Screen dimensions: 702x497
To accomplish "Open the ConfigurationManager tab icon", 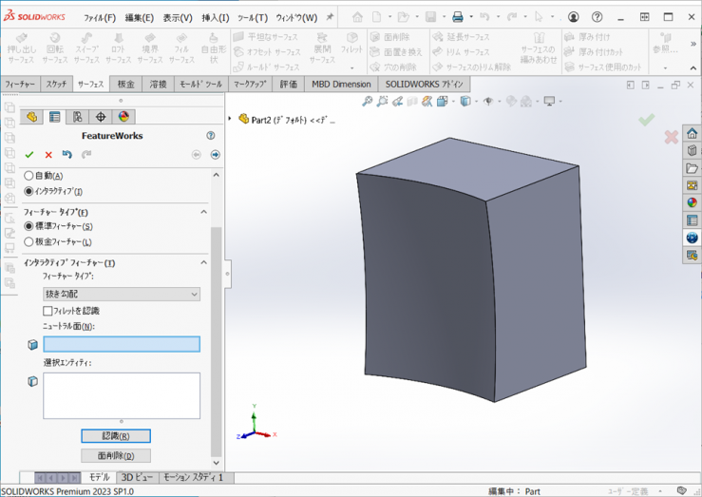I will 78,118.
